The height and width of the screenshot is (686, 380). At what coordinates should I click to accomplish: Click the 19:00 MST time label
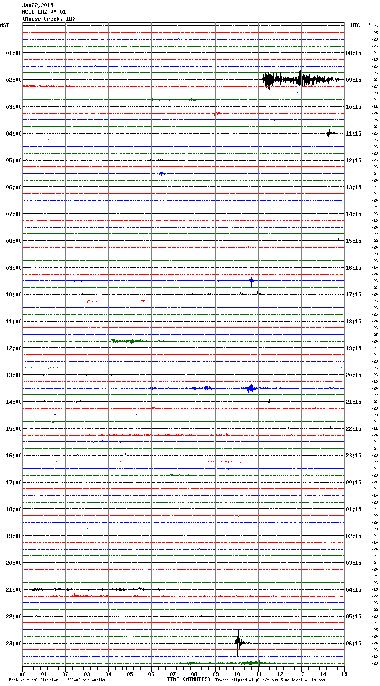[x=13, y=536]
